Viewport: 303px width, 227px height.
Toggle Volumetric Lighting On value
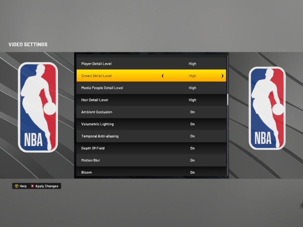[x=192, y=124]
